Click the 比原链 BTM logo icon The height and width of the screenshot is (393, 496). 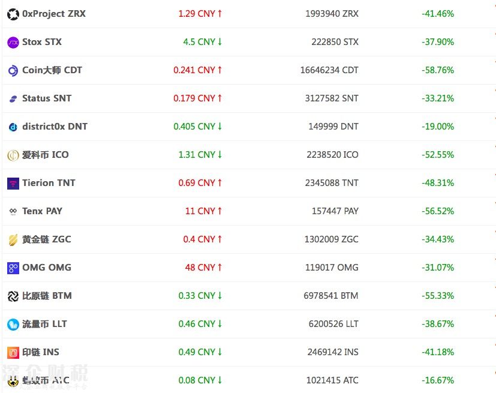point(13,296)
